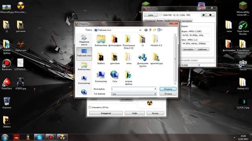The image size is (252, 141).
Task: Switch to the Видео tab in Bandicam
Action: [160, 21]
